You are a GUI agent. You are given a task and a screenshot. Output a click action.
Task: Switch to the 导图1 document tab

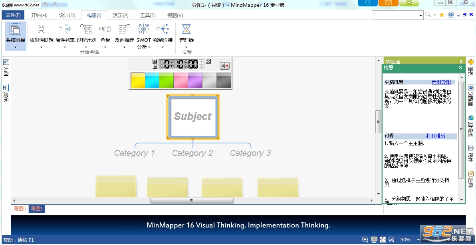tap(37, 209)
